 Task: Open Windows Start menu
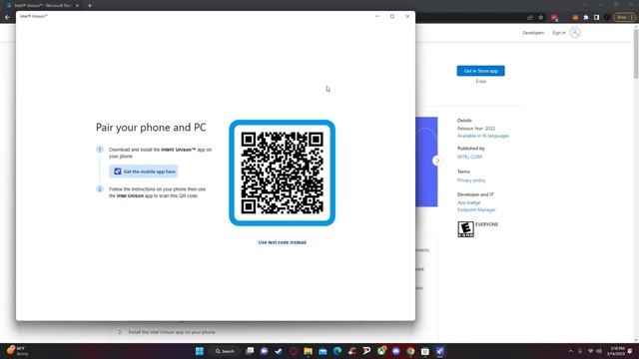pos(200,351)
